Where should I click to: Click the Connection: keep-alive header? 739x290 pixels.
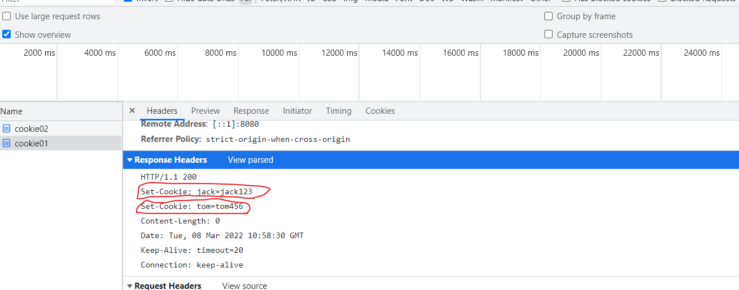click(192, 265)
